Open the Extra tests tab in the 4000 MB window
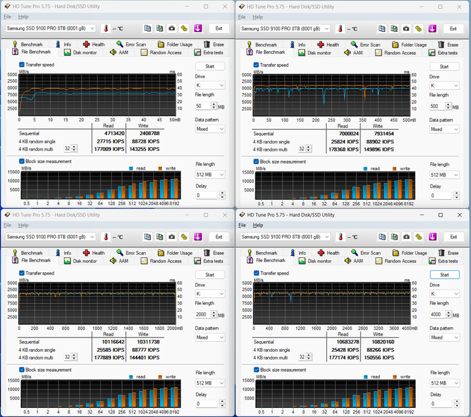This screenshot has width=471, height=417. 444,261
